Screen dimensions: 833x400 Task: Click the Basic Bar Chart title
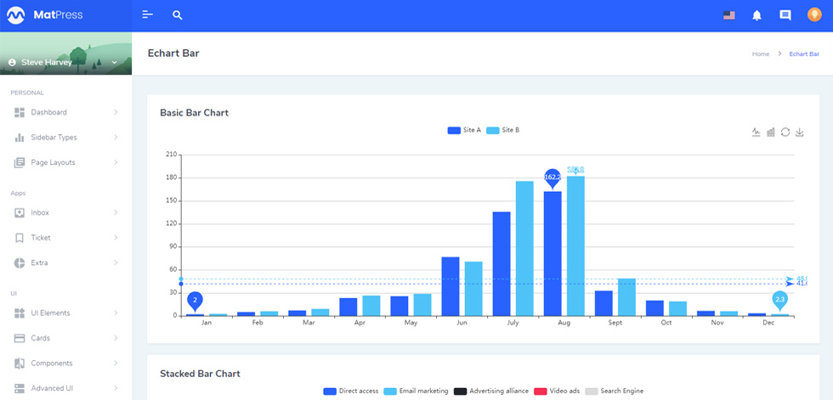(x=195, y=113)
